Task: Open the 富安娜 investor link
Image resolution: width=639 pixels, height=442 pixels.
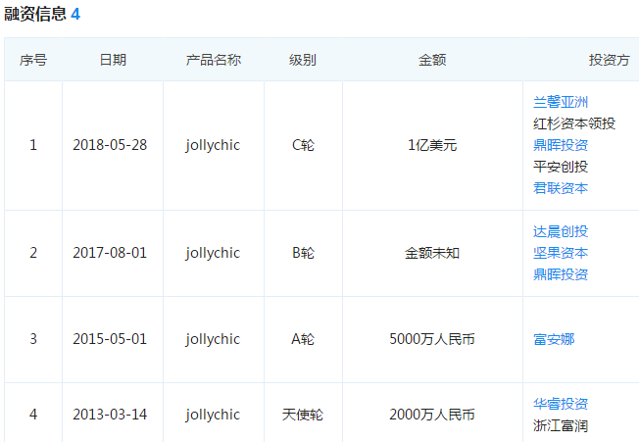Action: coord(554,339)
